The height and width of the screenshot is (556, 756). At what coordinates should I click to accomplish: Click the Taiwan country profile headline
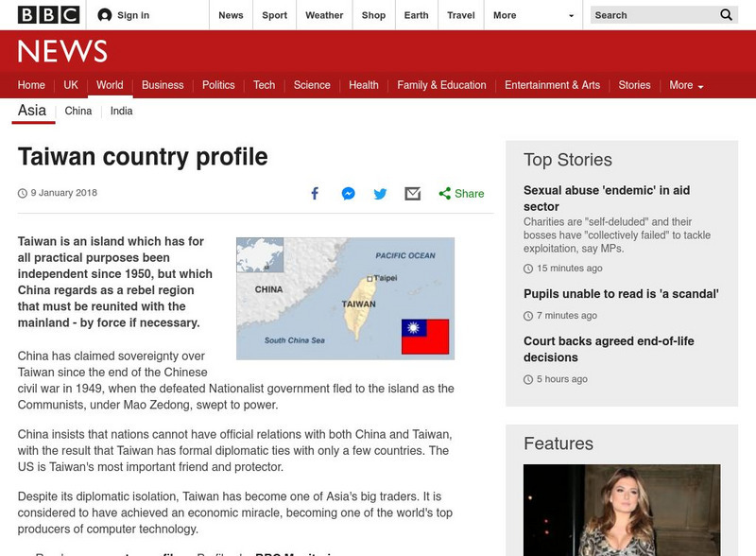pyautogui.click(x=143, y=157)
